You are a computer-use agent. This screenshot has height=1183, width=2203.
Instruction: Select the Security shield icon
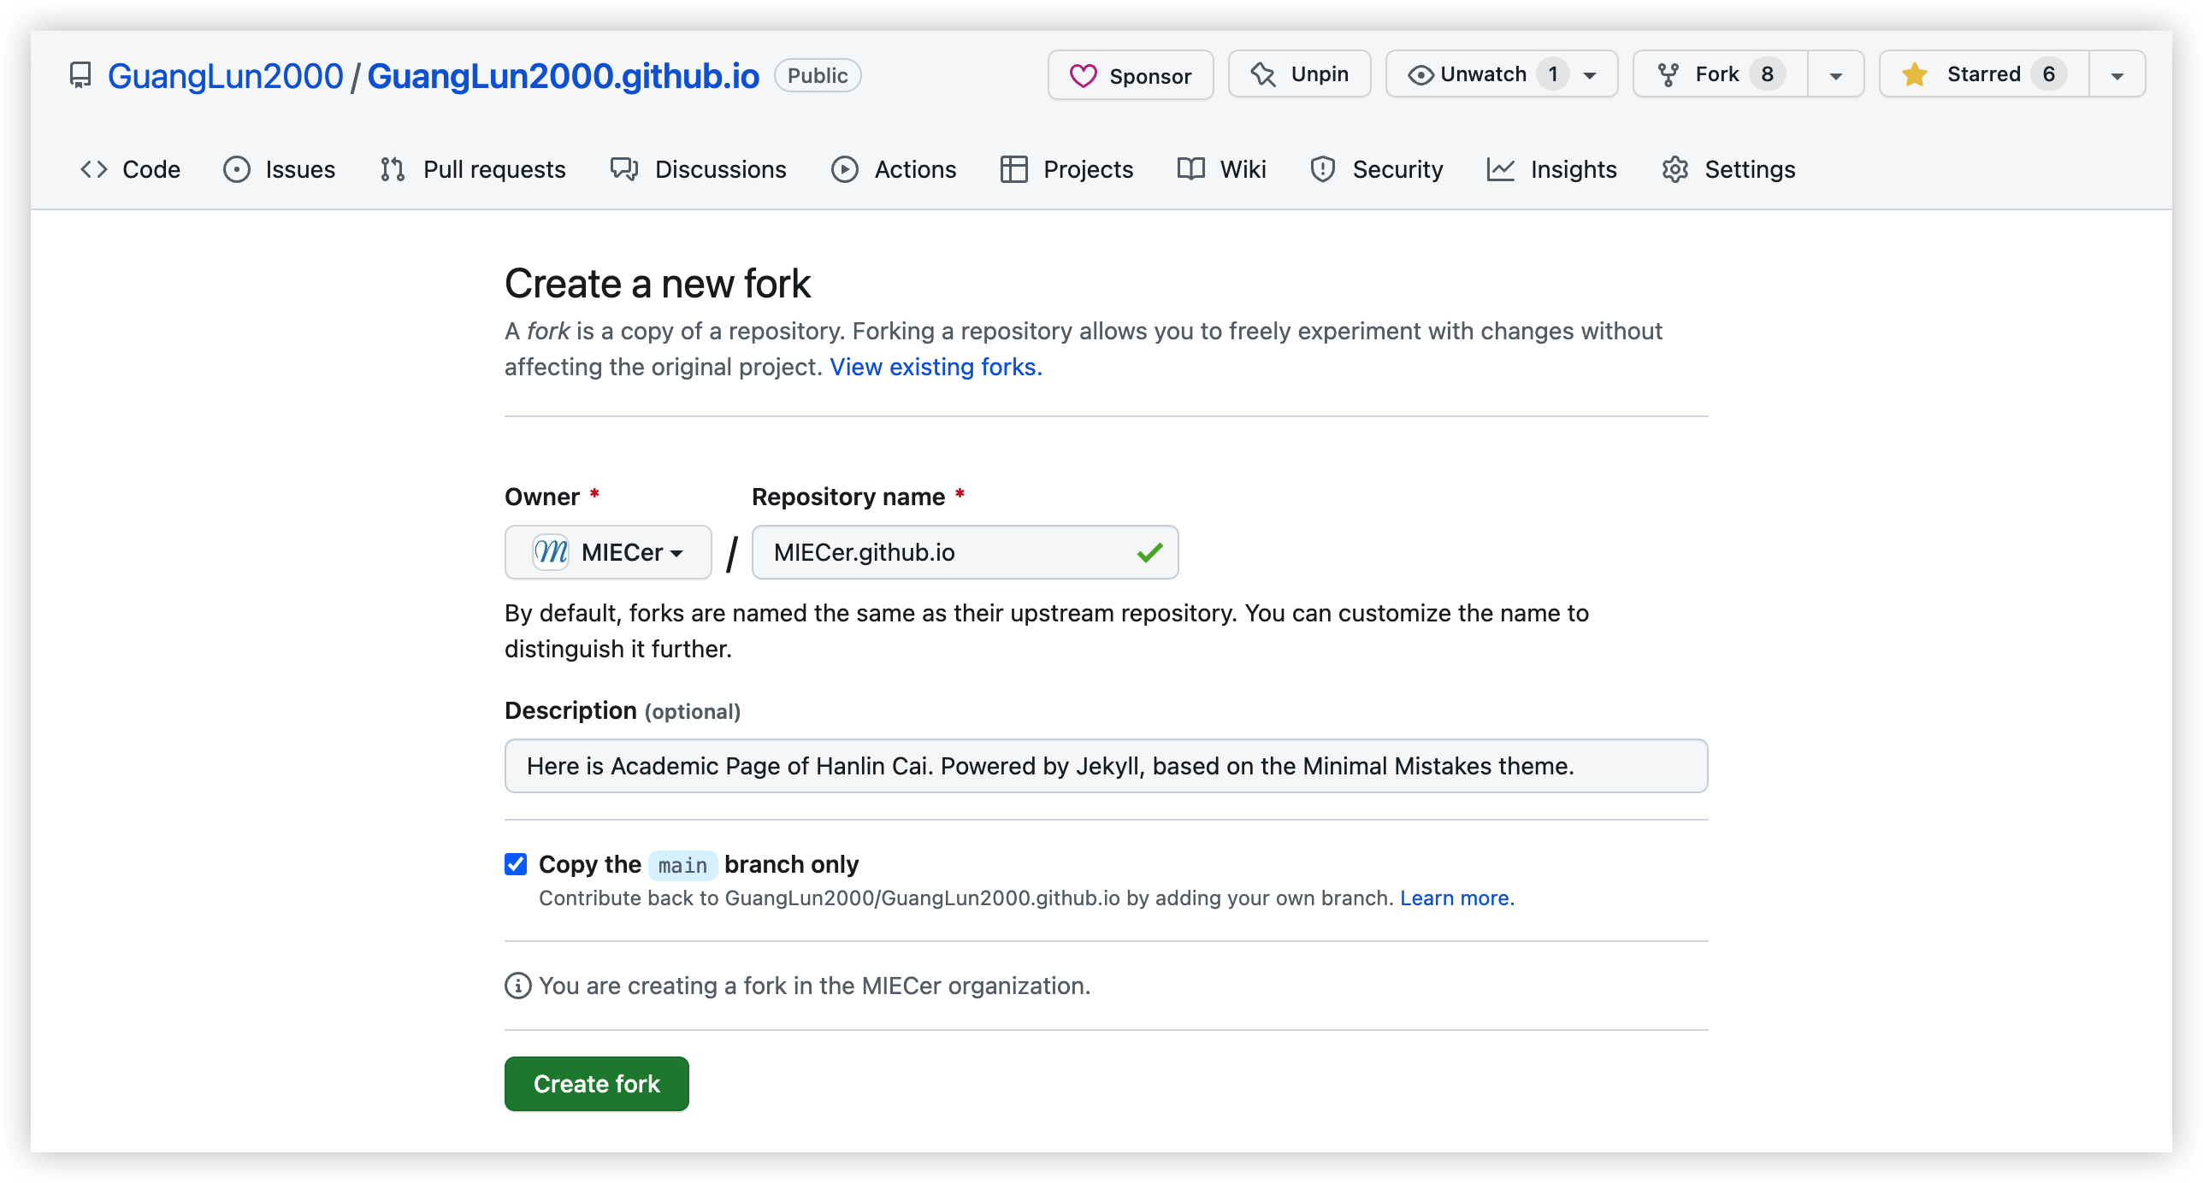(1322, 169)
